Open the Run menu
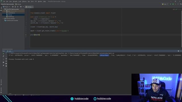This screenshot has height=102, width=182. tap(29, 1)
